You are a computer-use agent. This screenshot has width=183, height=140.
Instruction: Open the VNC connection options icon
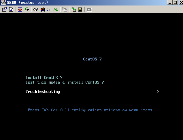(4, 10)
